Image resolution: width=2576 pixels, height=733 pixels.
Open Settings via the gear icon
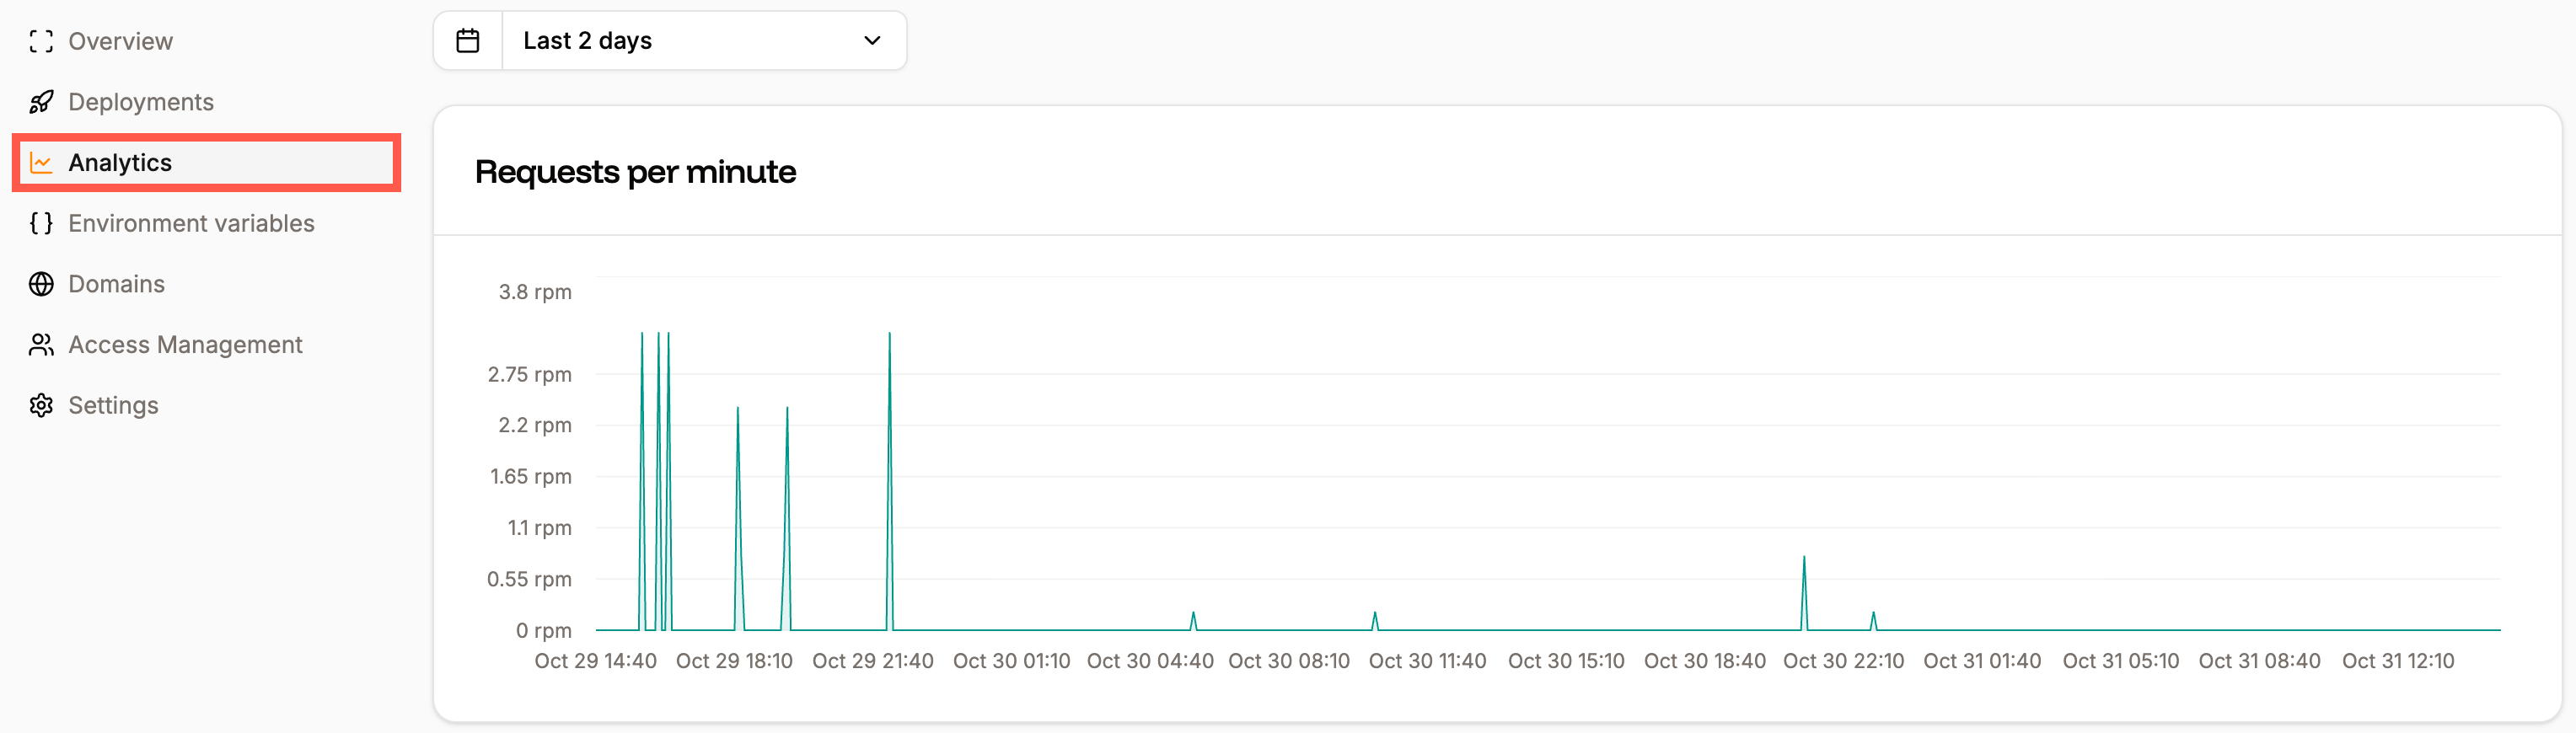click(41, 405)
